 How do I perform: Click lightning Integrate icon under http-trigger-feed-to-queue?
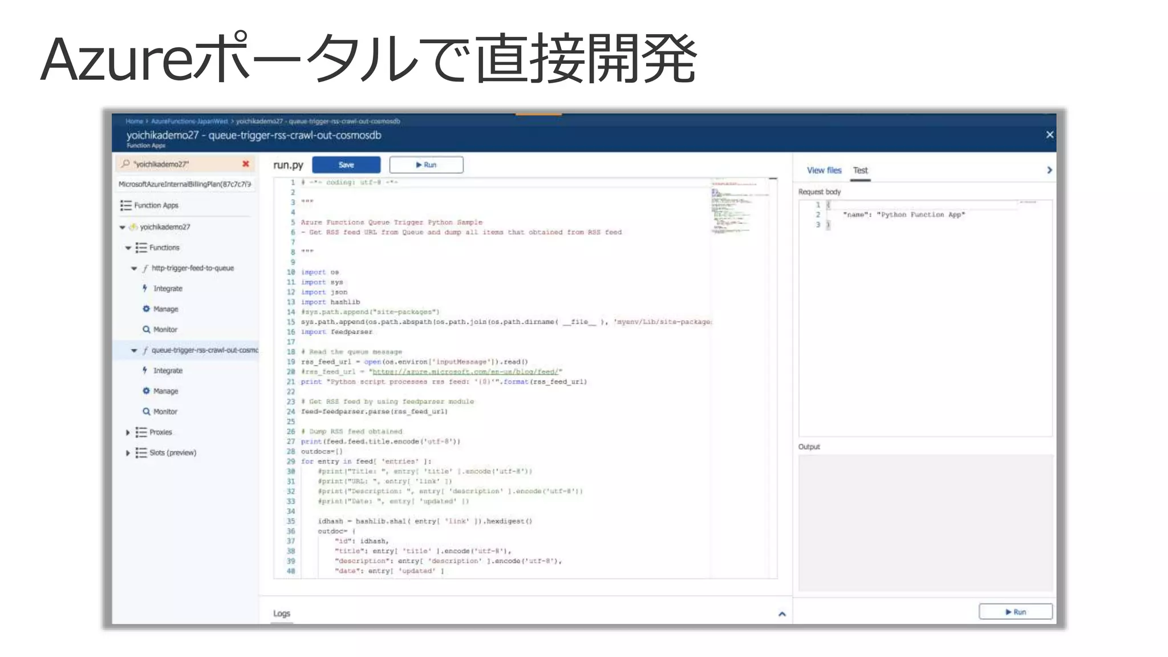(145, 289)
